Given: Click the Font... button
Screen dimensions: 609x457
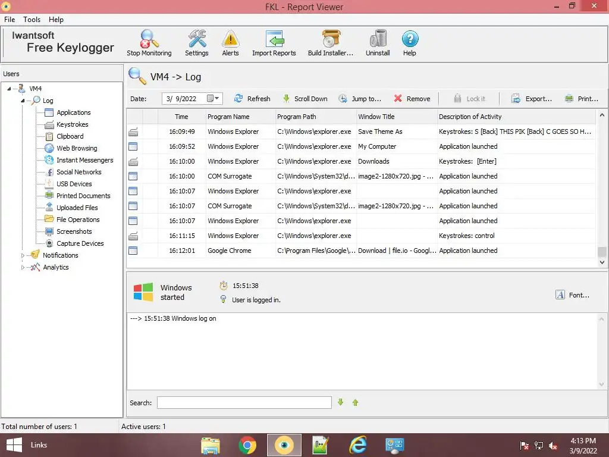Looking at the screenshot, I should [x=573, y=295].
